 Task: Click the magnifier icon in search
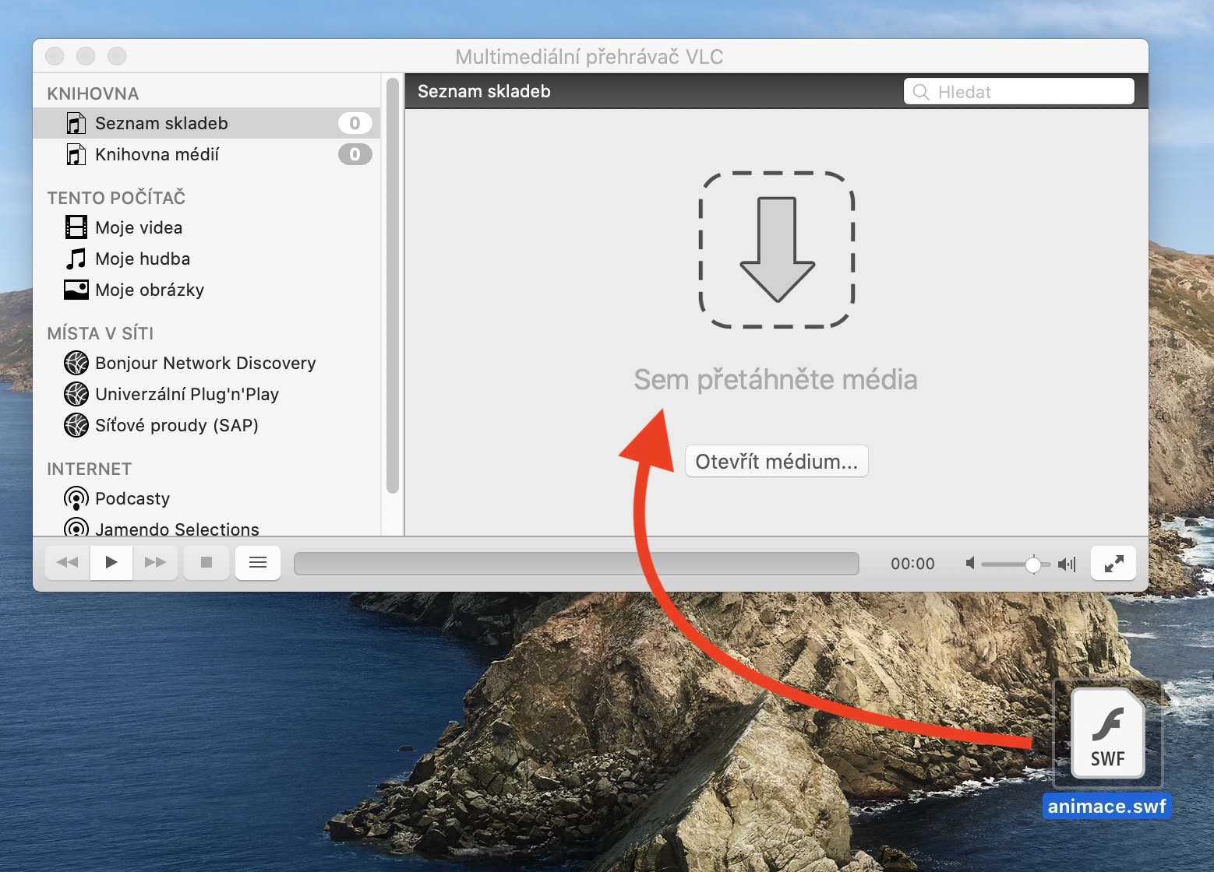[921, 92]
